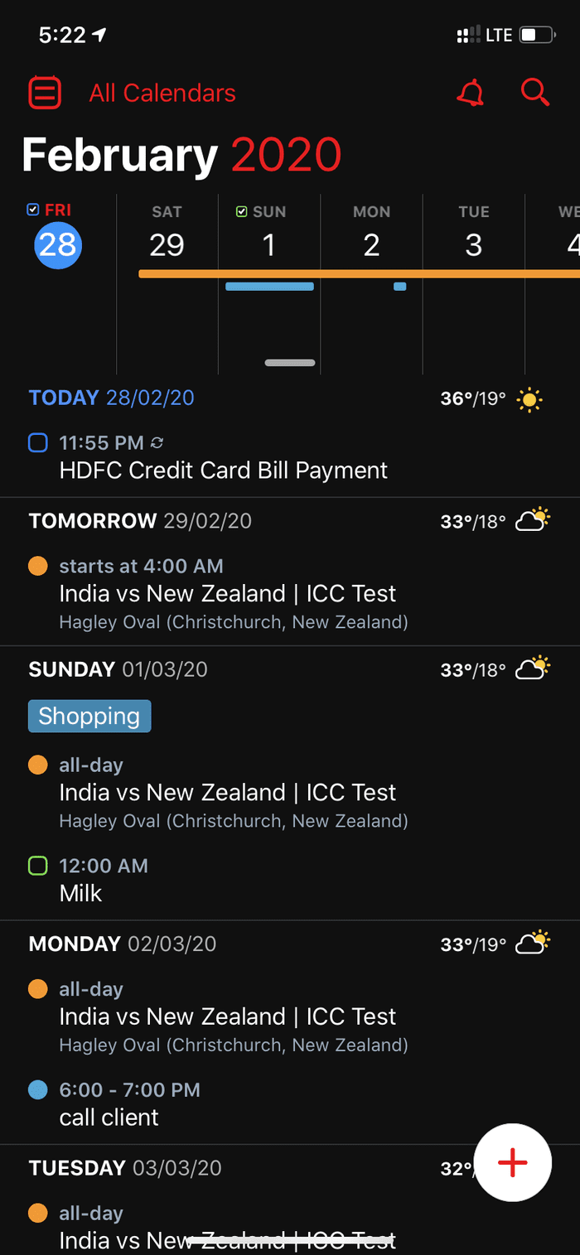
Task: Tap the blue event bar under Sunday
Action: click(x=269, y=287)
